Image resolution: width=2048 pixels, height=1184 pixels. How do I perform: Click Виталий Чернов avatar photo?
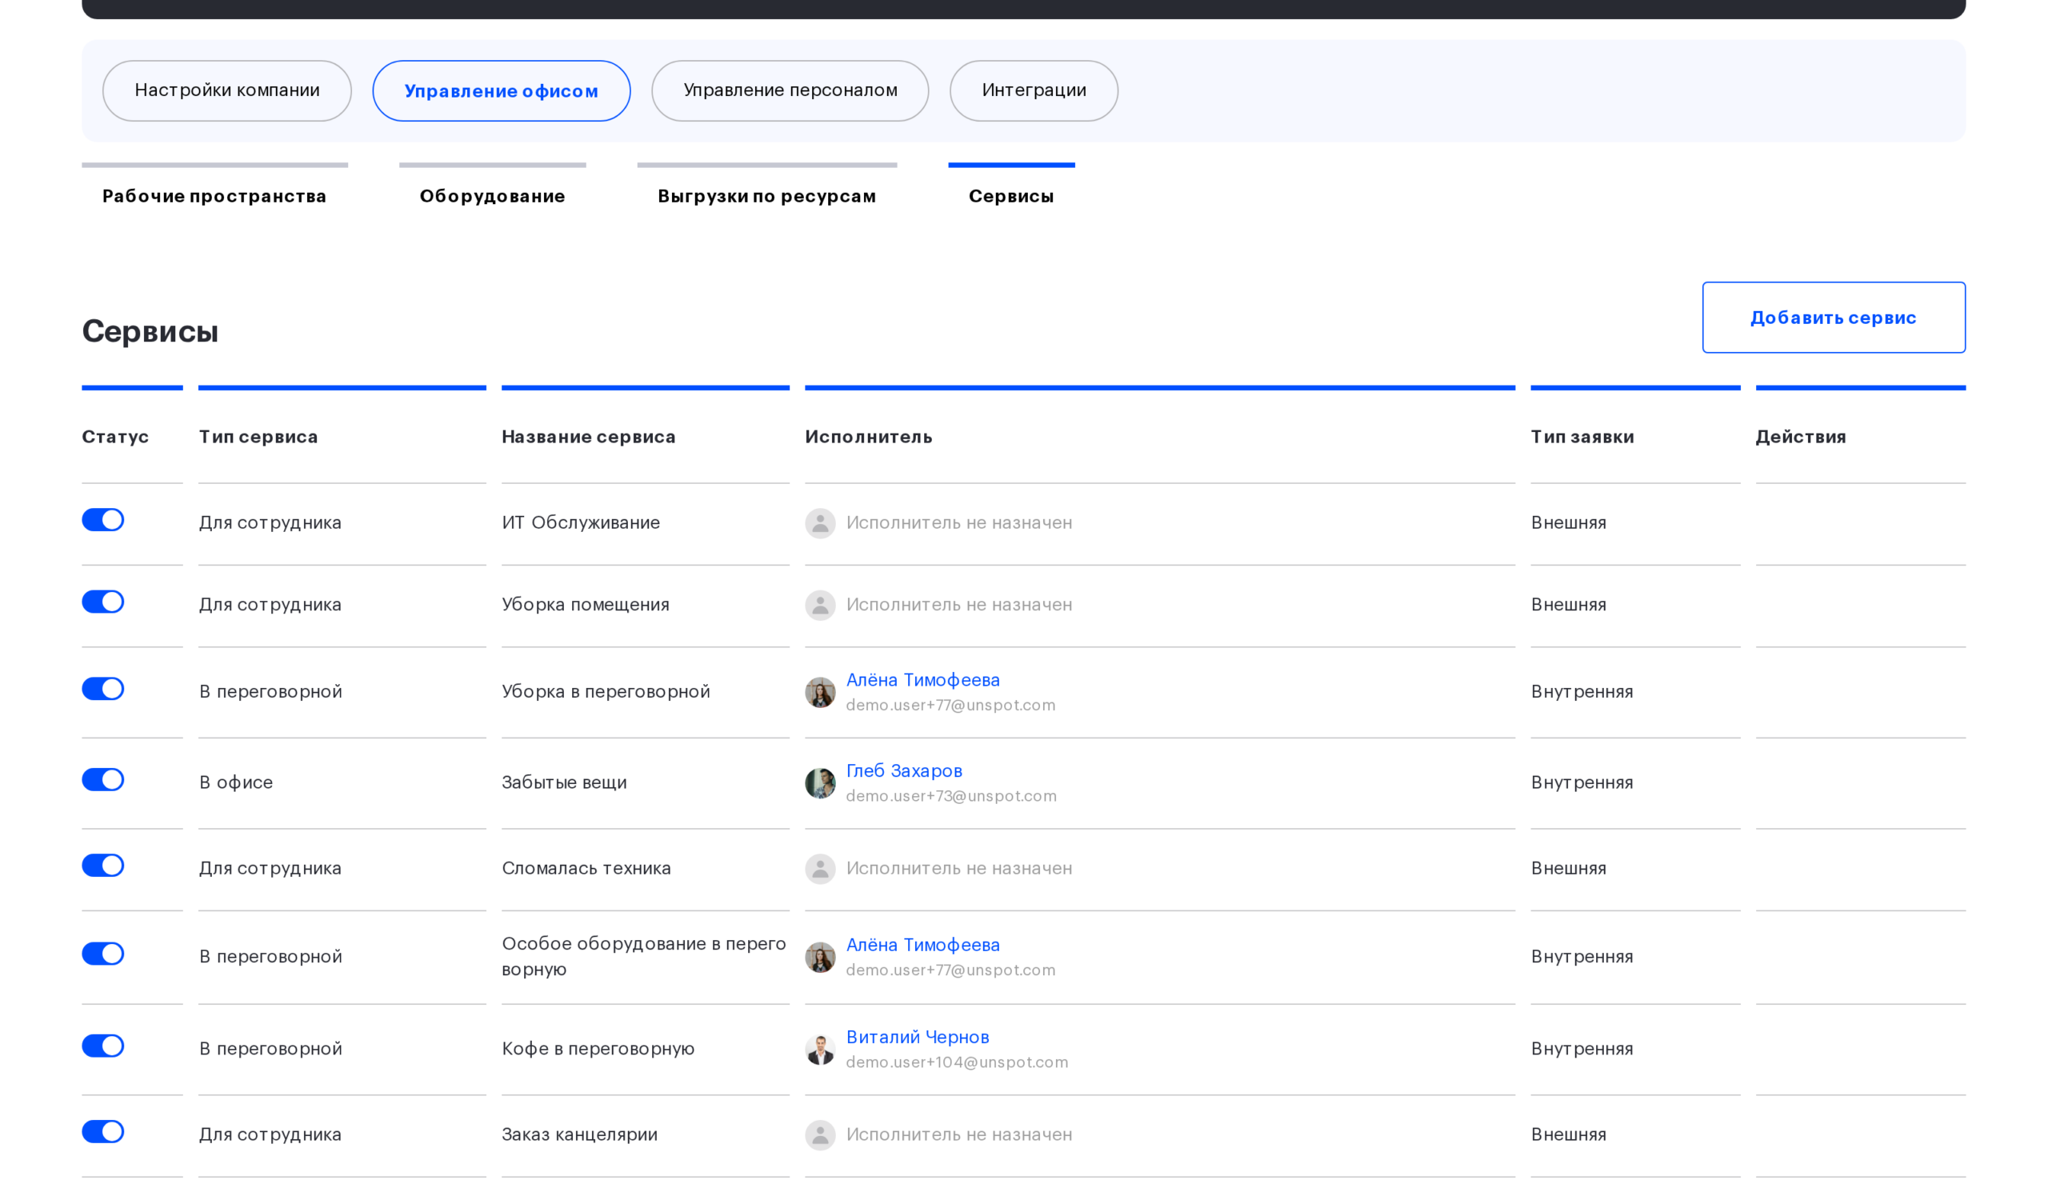coord(820,1049)
